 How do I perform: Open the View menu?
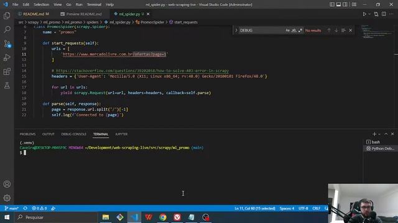[58, 4]
